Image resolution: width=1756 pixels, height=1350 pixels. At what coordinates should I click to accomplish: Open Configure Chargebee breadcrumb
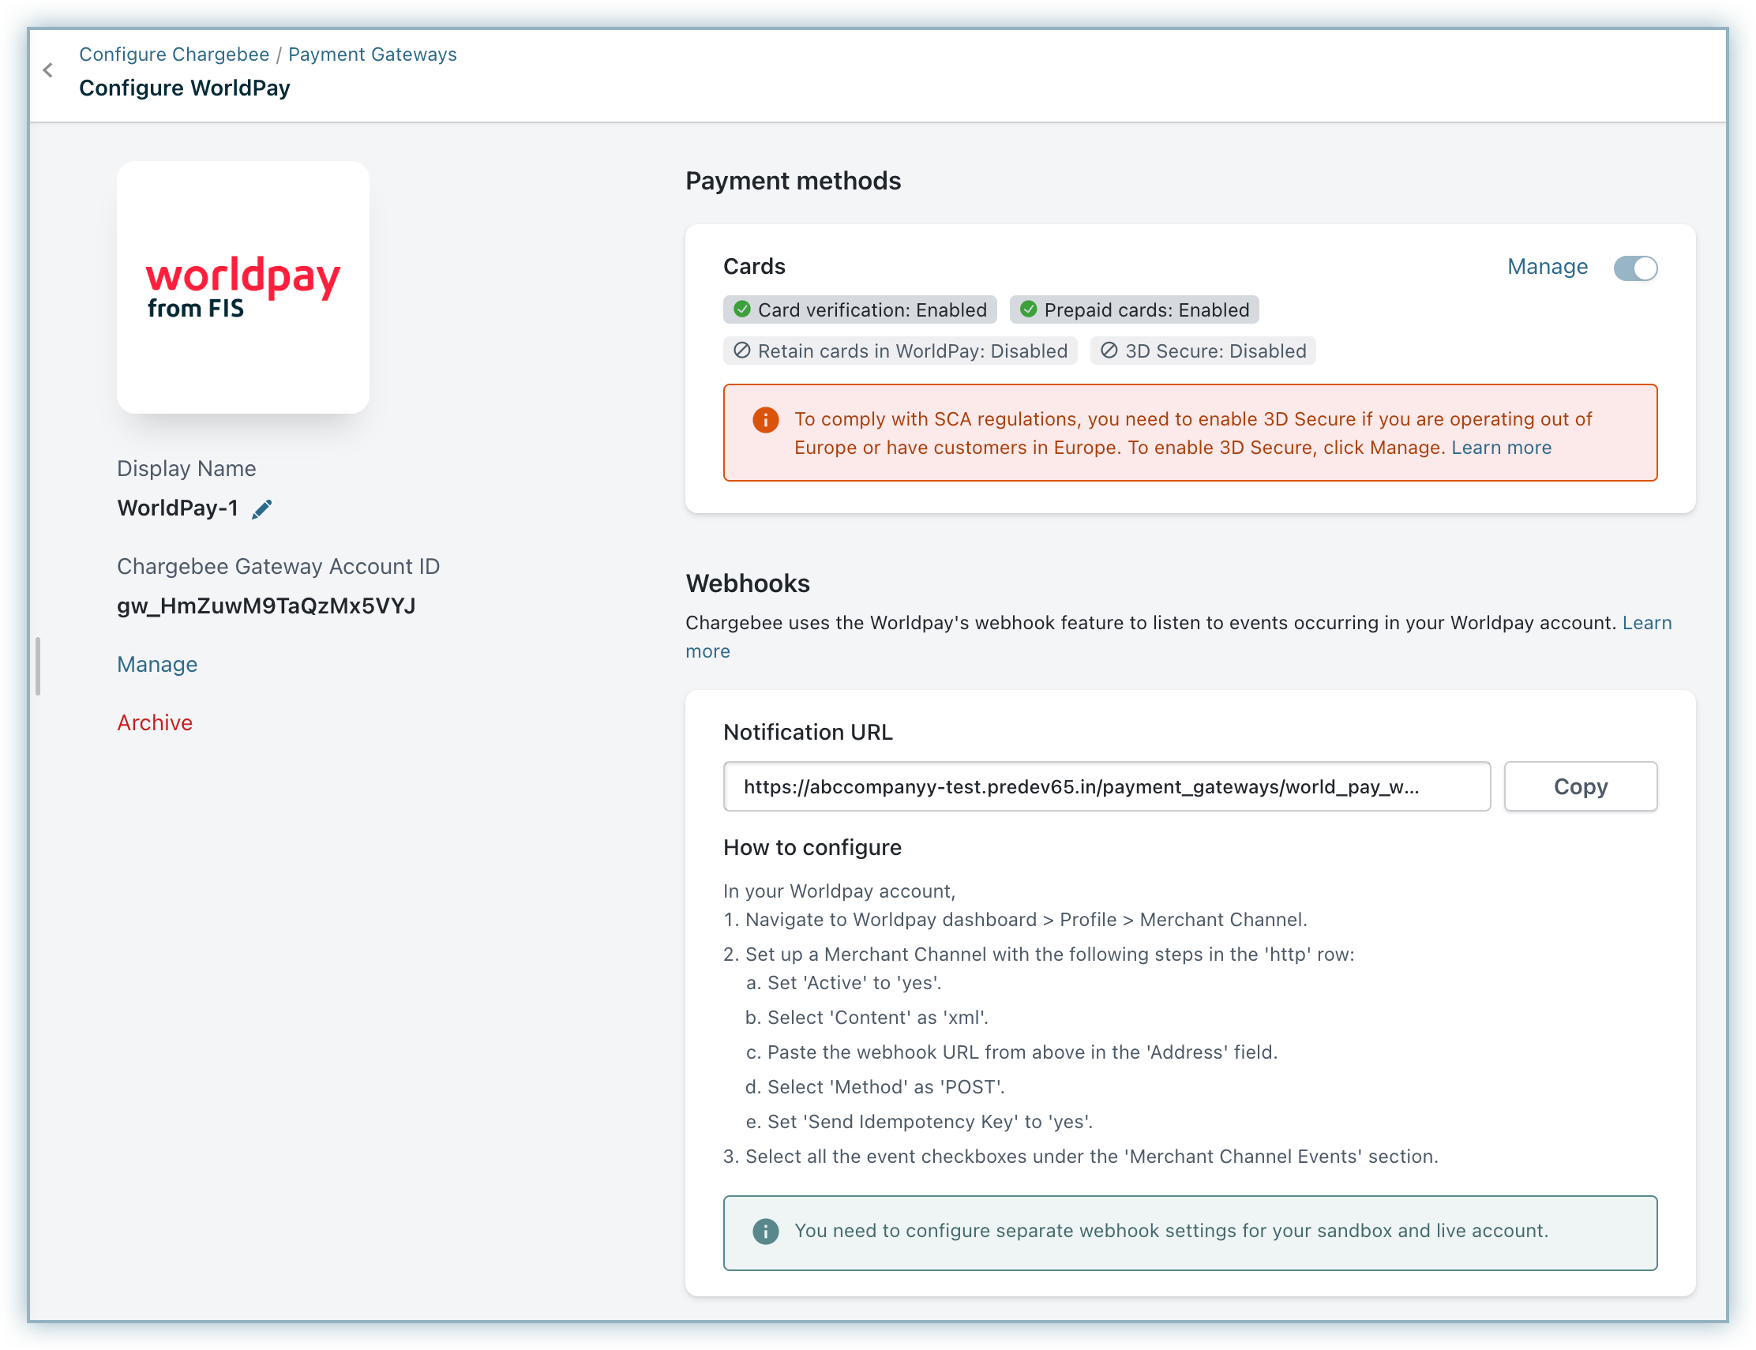point(174,54)
